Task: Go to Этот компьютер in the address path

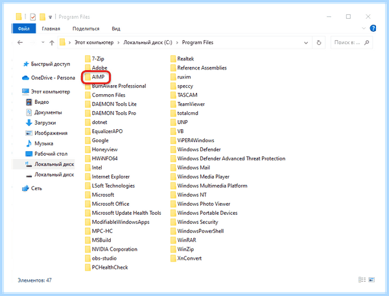Action: coord(94,42)
